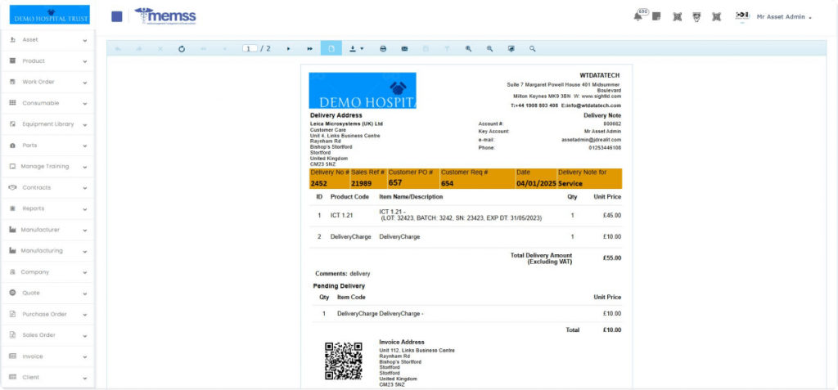
Task: Refresh the report viewer
Action: pyautogui.click(x=182, y=48)
